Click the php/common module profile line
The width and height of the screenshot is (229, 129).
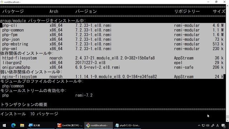click(13, 86)
